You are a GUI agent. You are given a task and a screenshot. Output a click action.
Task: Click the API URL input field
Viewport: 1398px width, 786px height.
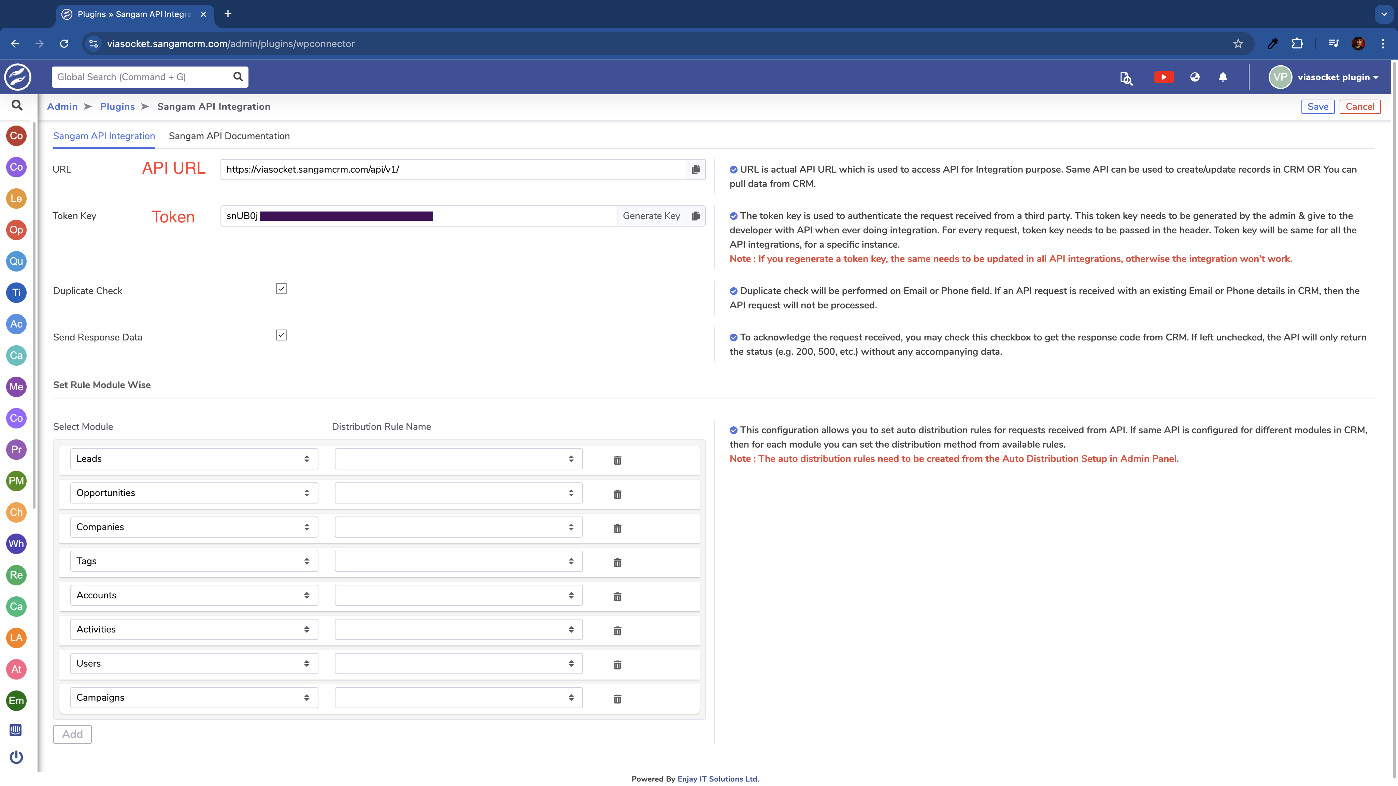point(453,169)
